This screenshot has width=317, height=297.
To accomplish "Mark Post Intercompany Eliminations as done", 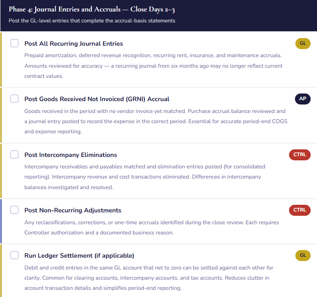I will [x=14, y=155].
